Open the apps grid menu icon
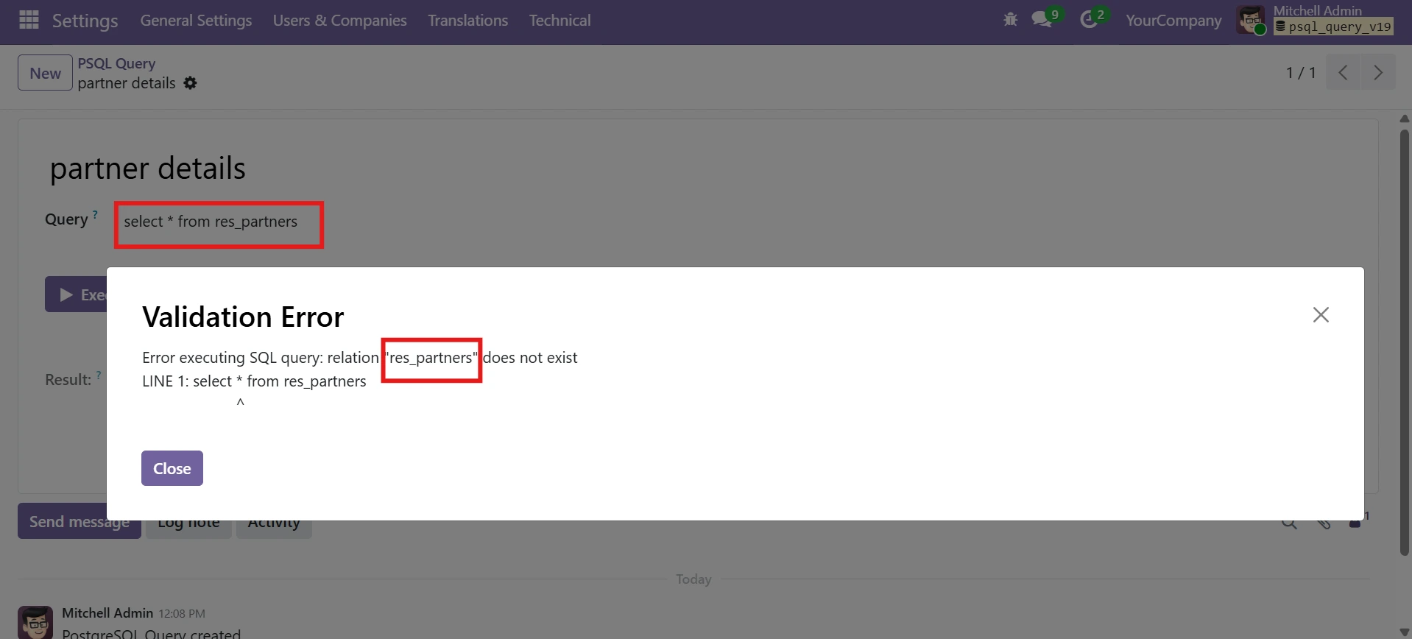Viewport: 1412px width, 639px height. (x=29, y=20)
